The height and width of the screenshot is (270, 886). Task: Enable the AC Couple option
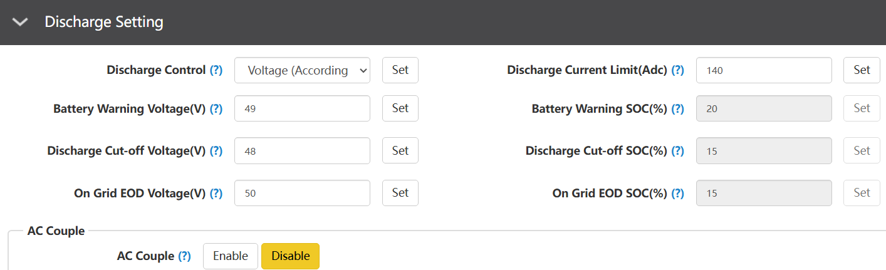[230, 256]
